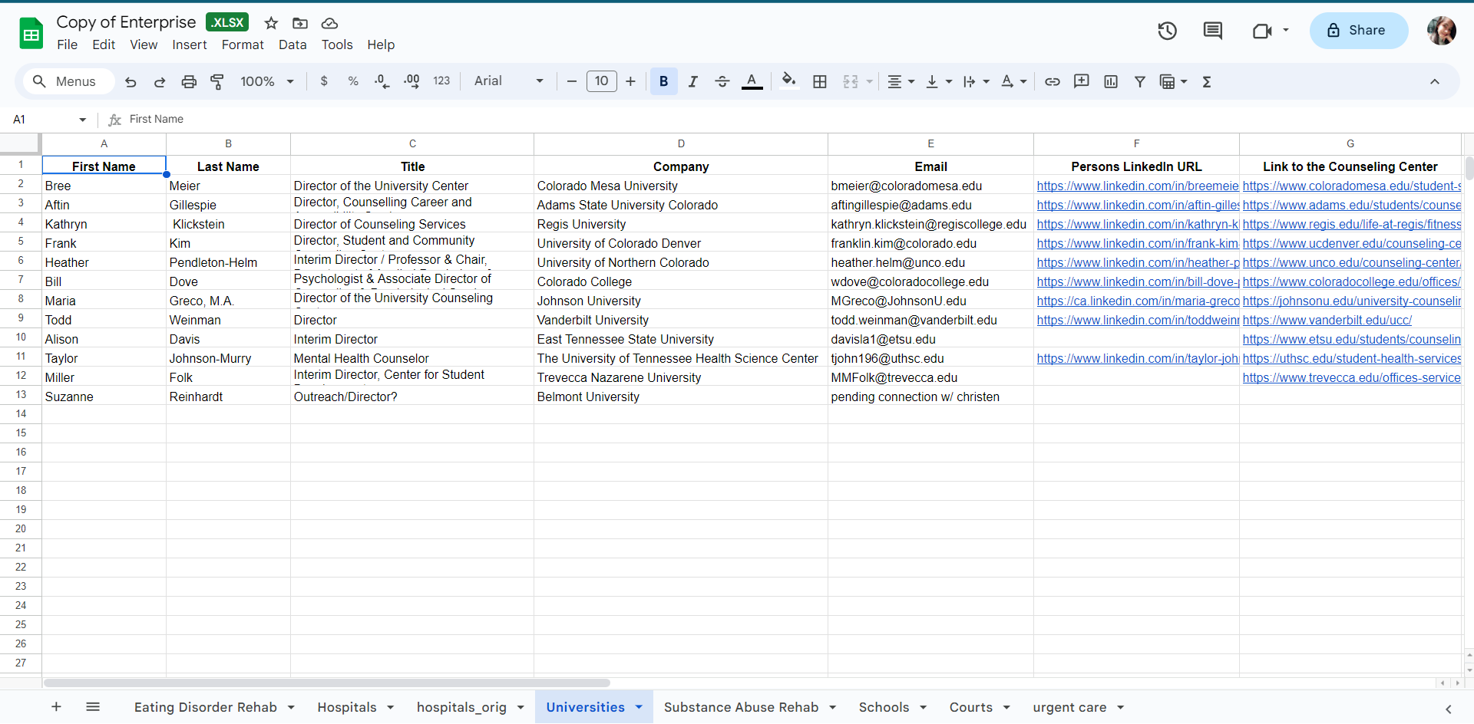Decrease font size with minus button
This screenshot has width=1474, height=724.
click(572, 81)
